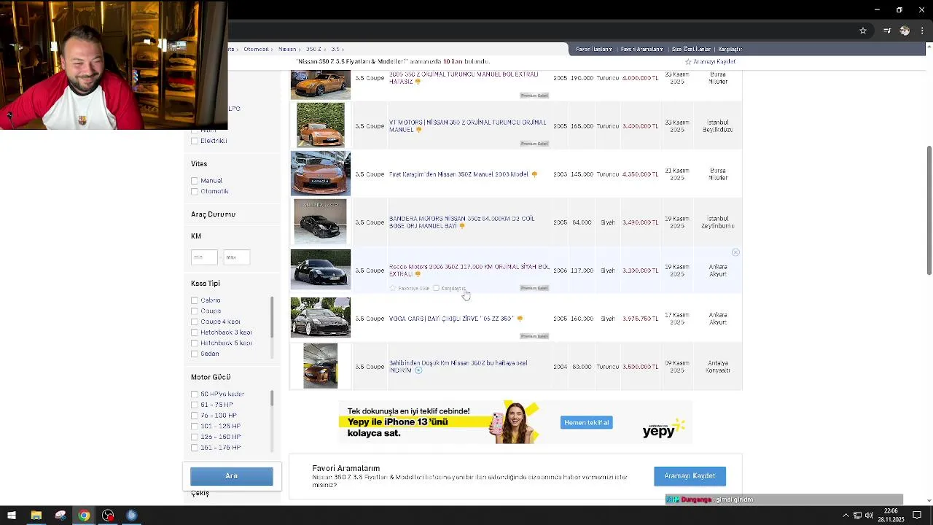Open Favori Aramalarım in the top bar
Viewport: 933px width, 525px height.
(x=642, y=49)
